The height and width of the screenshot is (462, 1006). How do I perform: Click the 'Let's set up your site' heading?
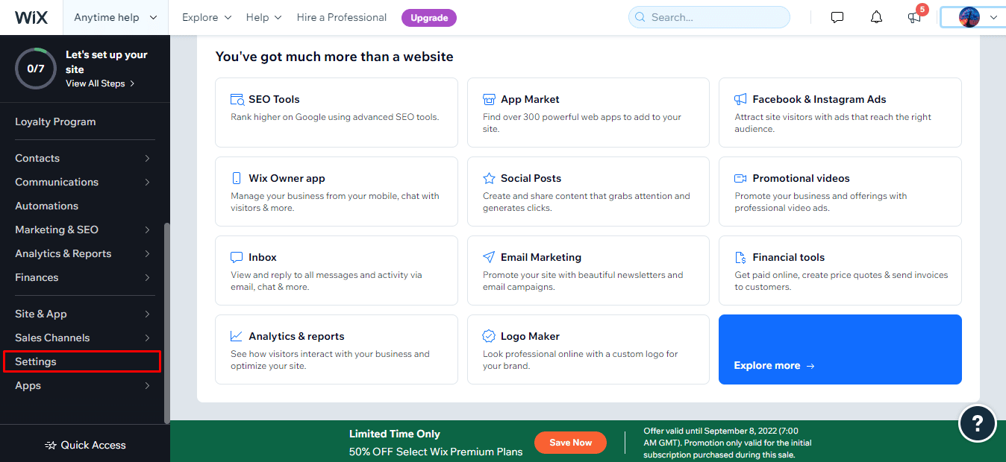(107, 62)
